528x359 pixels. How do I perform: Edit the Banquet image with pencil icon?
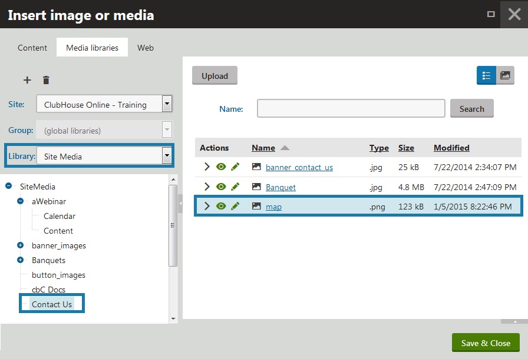coord(235,187)
